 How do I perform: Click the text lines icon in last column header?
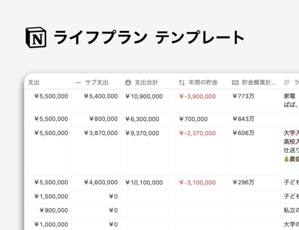tap(287, 83)
